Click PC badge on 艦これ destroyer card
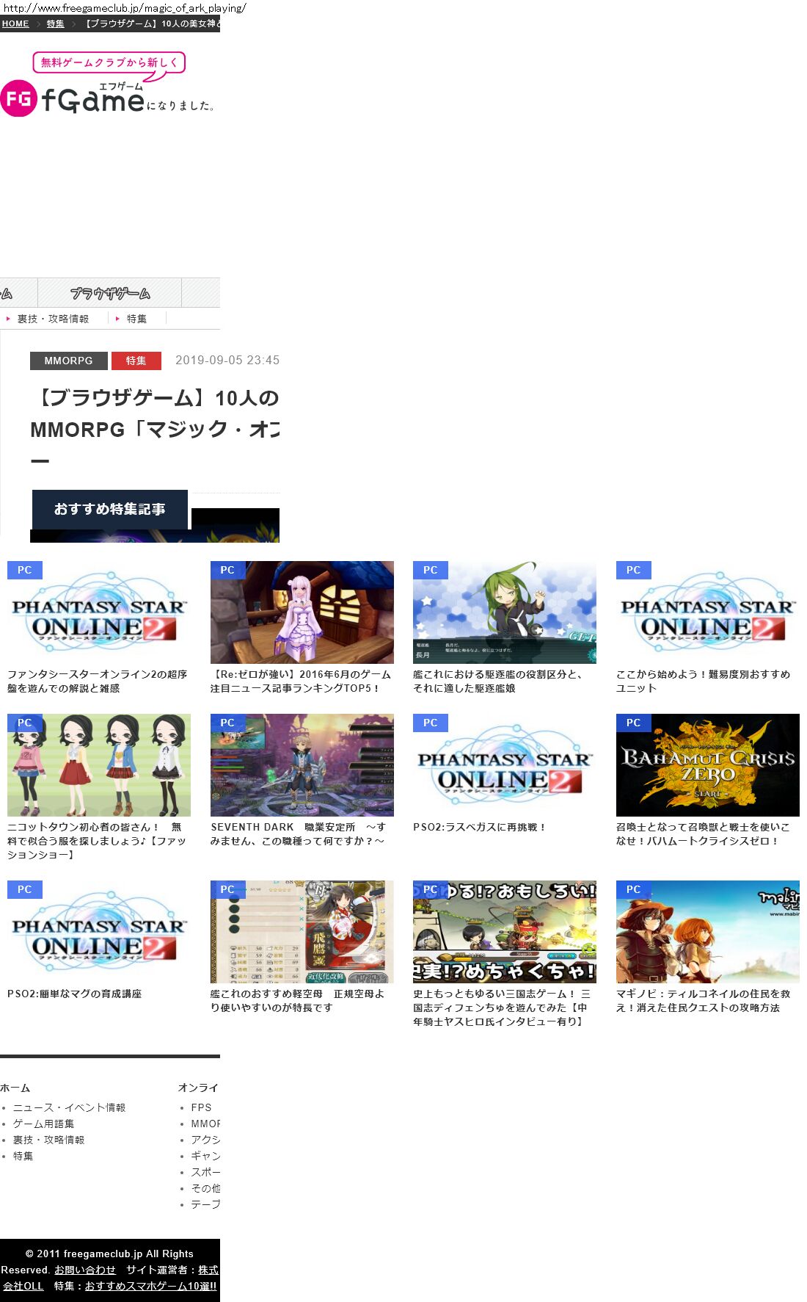Viewport: 807px width, 1302px height. [x=430, y=570]
